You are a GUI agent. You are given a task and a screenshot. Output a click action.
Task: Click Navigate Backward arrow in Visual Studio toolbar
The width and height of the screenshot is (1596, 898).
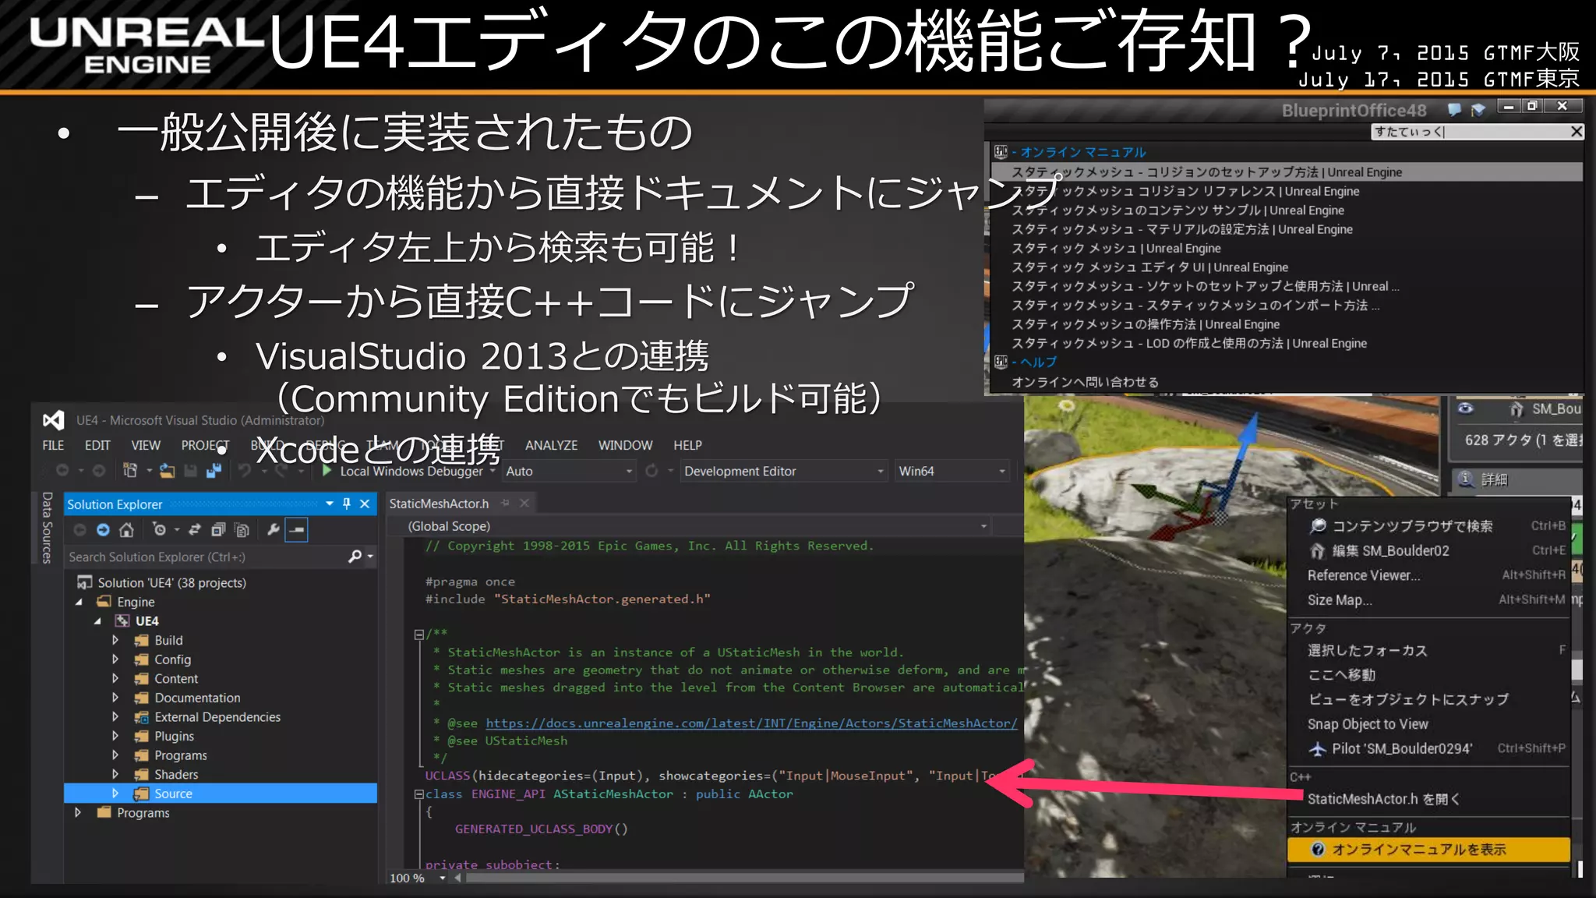62,471
